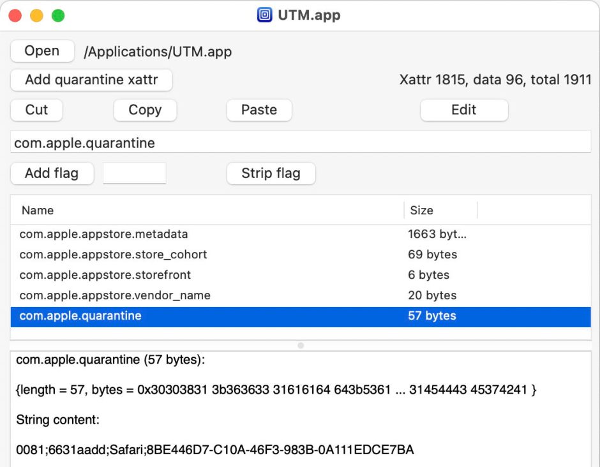Click the Add flag button

pyautogui.click(x=52, y=174)
